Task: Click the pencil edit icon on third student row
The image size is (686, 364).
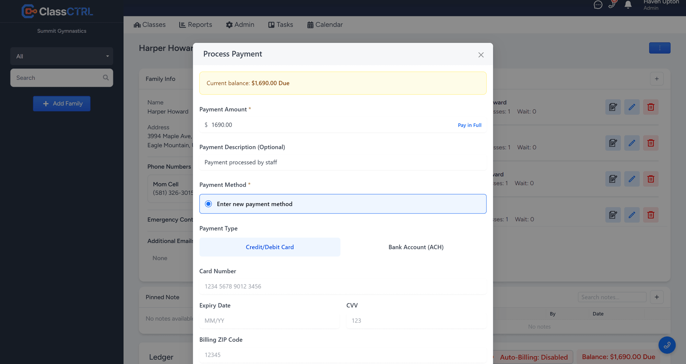Action: [x=632, y=179]
